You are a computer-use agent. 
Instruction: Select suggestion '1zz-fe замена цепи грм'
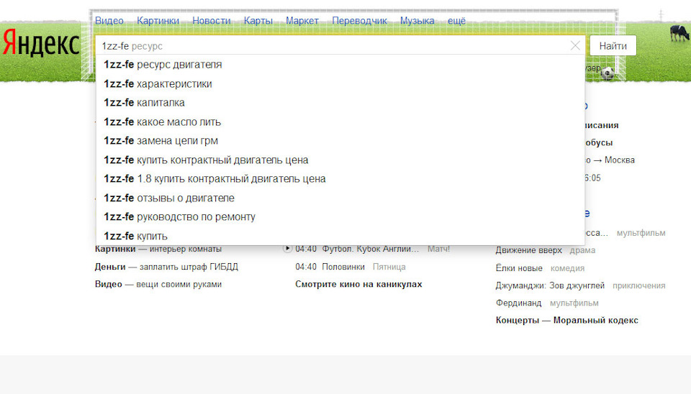coord(340,141)
